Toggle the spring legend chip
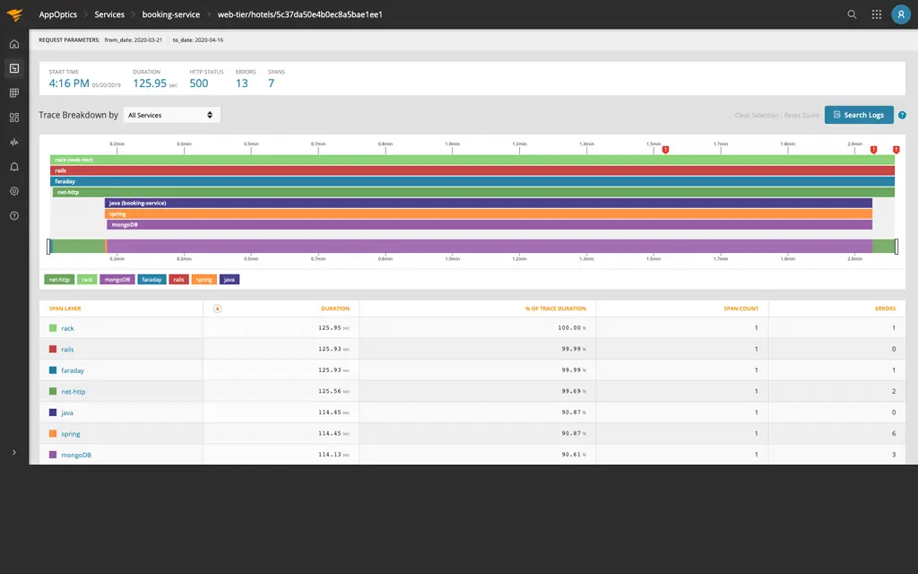Viewport: 918px width, 574px height. coord(203,279)
